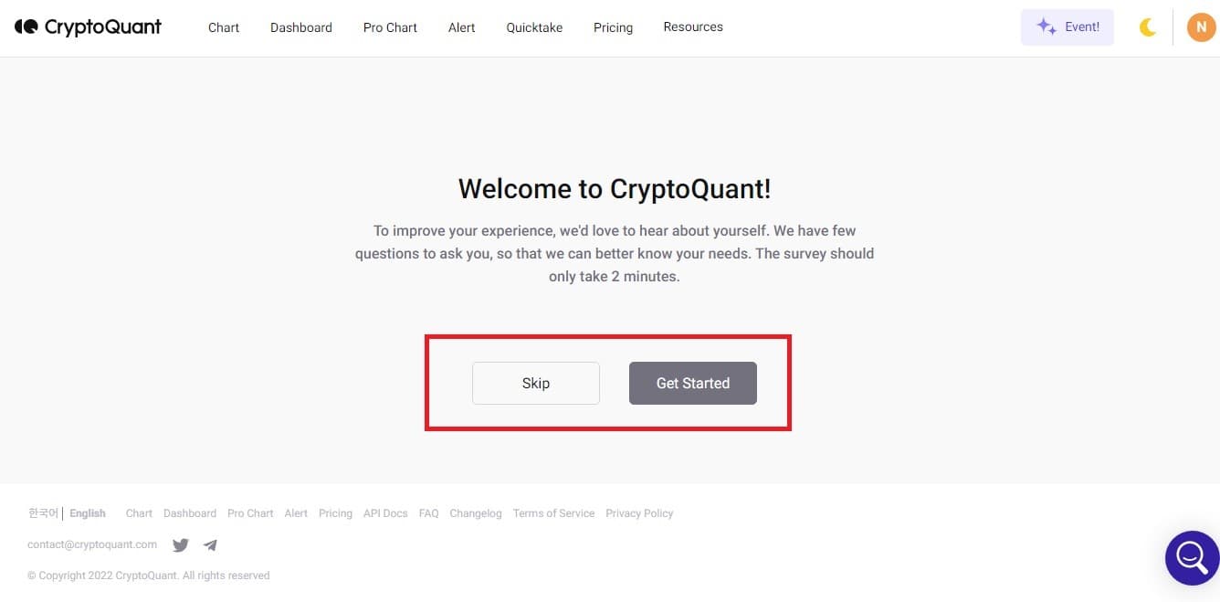This screenshot has width=1220, height=602.
Task: Open the purple search chat bubble
Action: [1192, 556]
